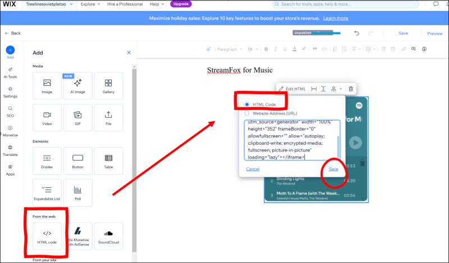Click Edit HTML on embed toolbar
This screenshot has width=449, height=263.
pos(292,89)
